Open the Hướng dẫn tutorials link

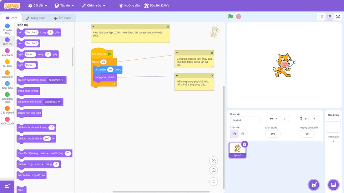129,6
